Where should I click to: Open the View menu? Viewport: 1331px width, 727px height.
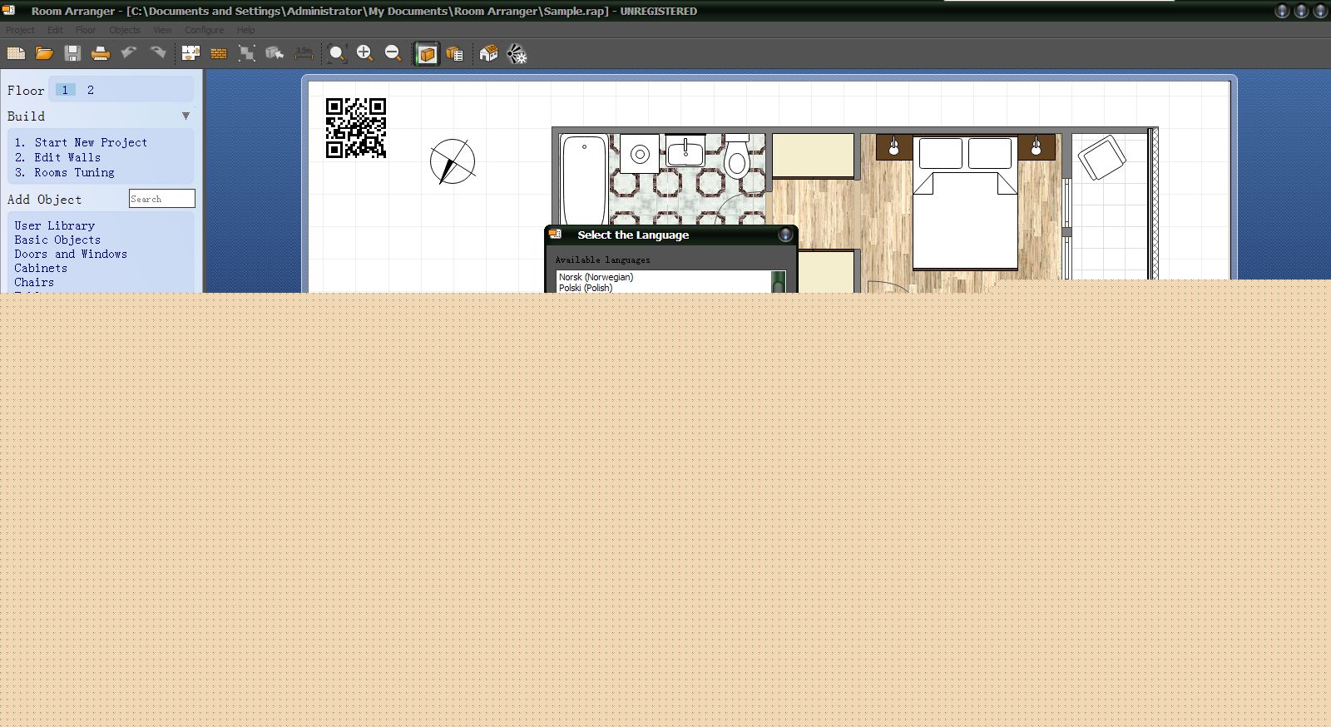(162, 30)
